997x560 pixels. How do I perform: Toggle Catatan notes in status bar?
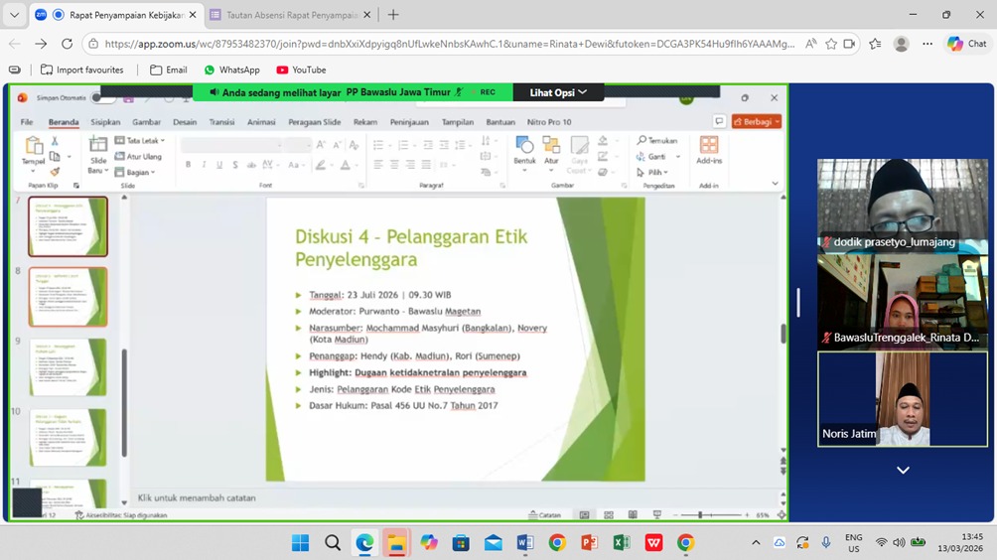(545, 515)
